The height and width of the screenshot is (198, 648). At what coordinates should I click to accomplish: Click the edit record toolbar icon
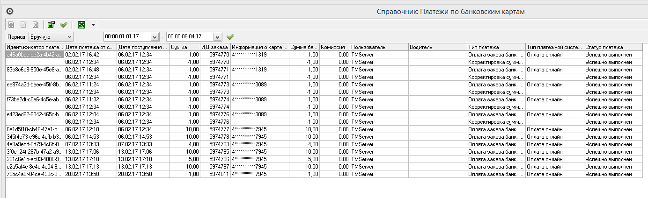click(23, 25)
